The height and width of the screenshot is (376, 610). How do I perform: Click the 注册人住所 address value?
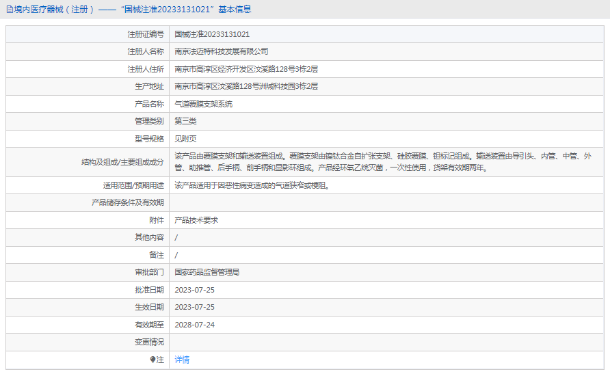tap(246, 69)
